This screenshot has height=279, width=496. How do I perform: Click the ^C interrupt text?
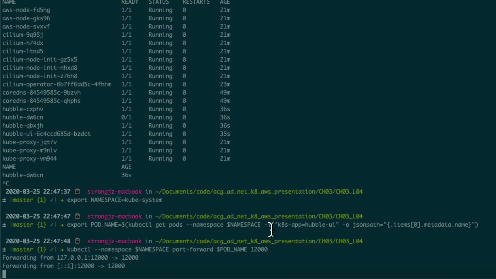click(x=6, y=183)
